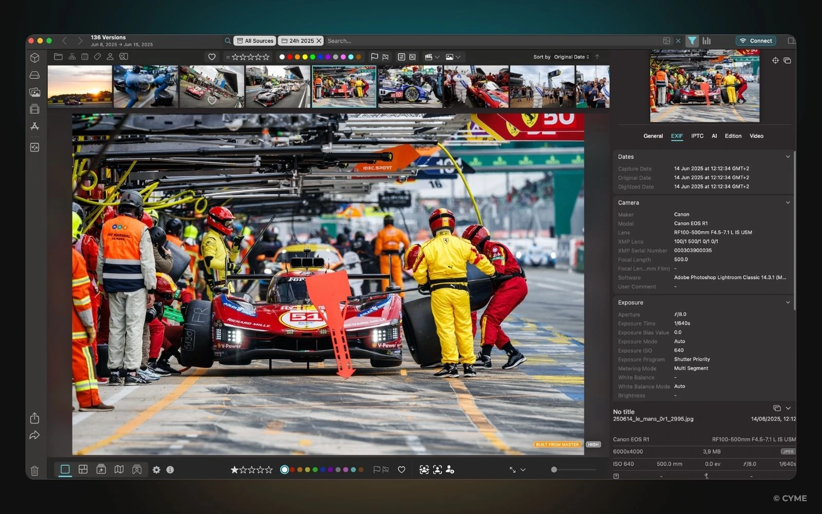The width and height of the screenshot is (822, 514).
Task: Filter by person icon in the top toolbar
Action: click(x=110, y=57)
